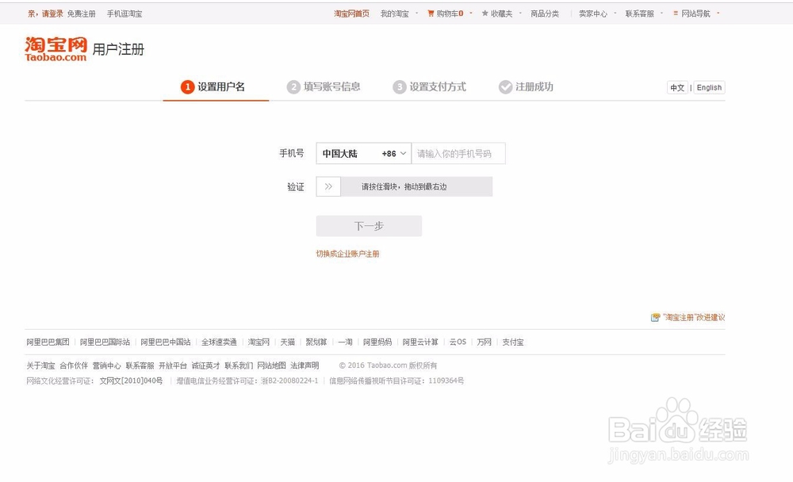This screenshot has width=793, height=482.
Task: Expand the 我的淘宝 menu arrow
Action: pyautogui.click(x=417, y=13)
